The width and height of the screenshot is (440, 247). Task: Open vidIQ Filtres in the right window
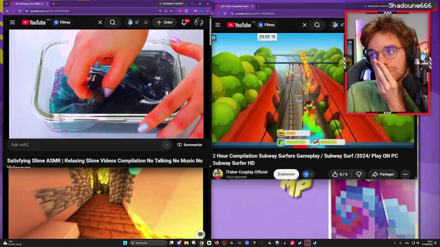(x=266, y=25)
